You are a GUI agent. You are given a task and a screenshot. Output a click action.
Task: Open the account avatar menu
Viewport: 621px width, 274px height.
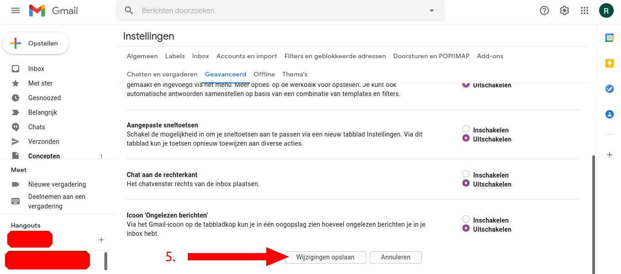pyautogui.click(x=606, y=10)
